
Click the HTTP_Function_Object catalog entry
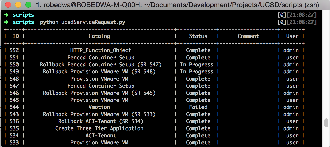tap(101, 50)
